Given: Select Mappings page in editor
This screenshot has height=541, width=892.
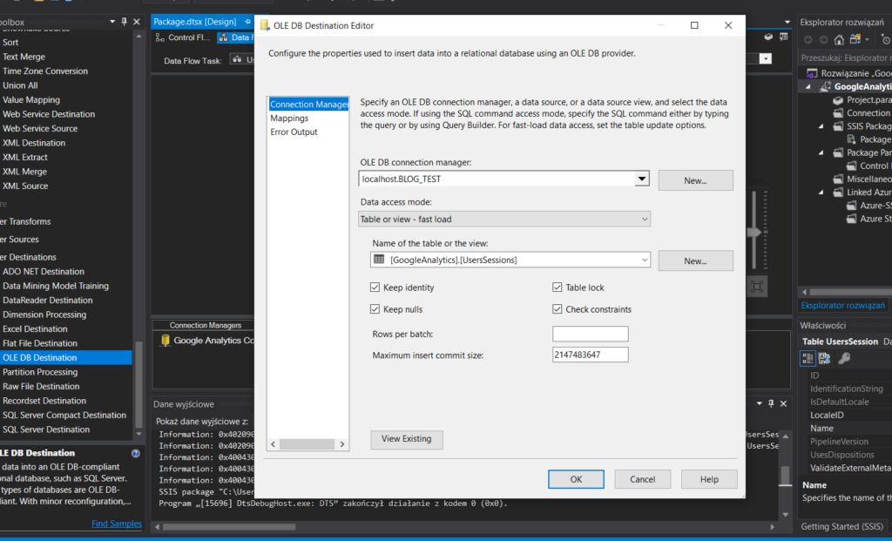Looking at the screenshot, I should pos(289,118).
